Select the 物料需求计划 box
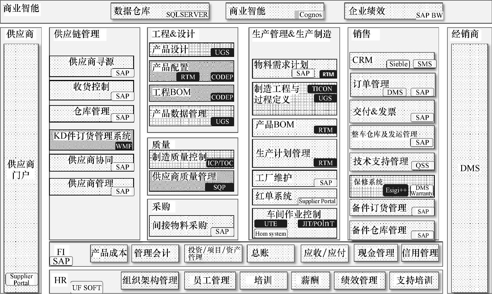The image size is (492, 294). click(295, 69)
